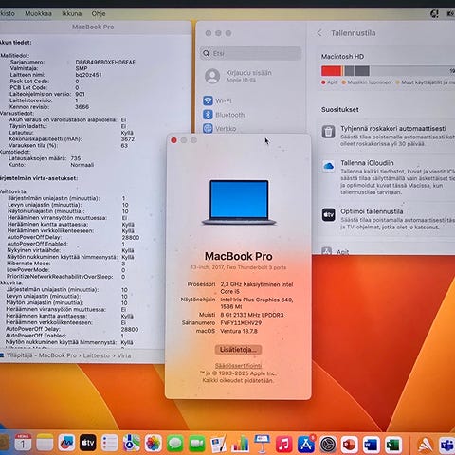Open Calendar from the Dock
Screen dimensions: 455x455
click(23, 443)
